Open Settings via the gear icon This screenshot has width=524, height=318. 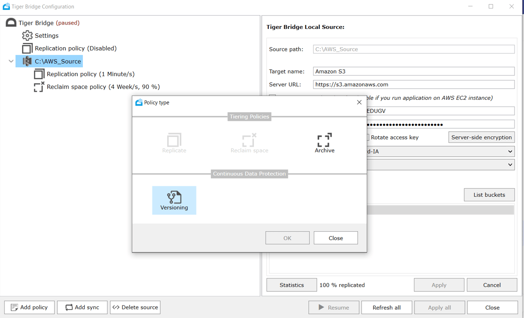[x=27, y=35]
